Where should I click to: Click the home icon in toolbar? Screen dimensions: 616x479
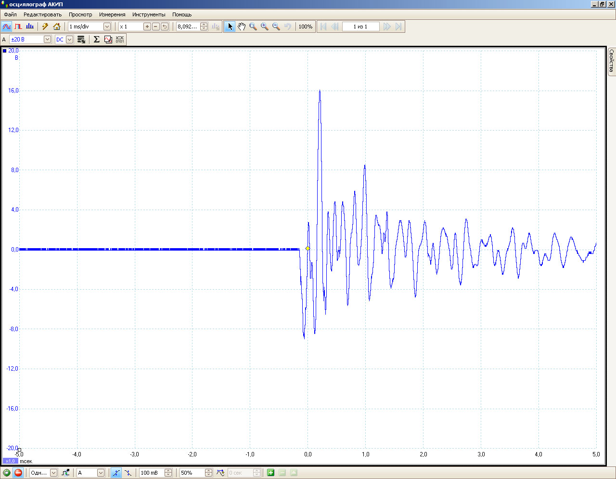tap(57, 27)
